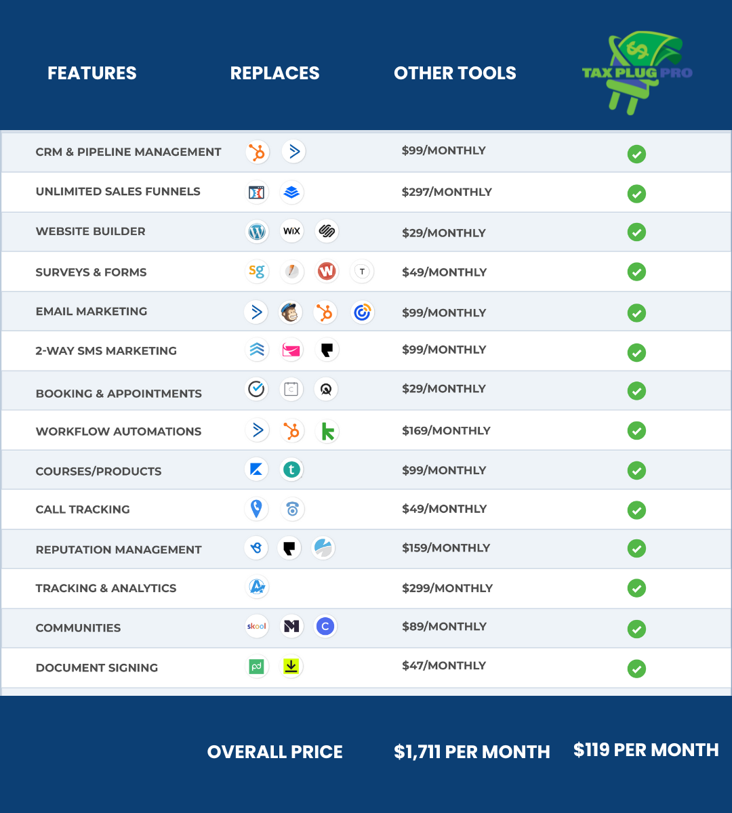Click the Wix icon in Website Builder row
Image resolution: width=732 pixels, height=813 pixels.
click(x=291, y=232)
